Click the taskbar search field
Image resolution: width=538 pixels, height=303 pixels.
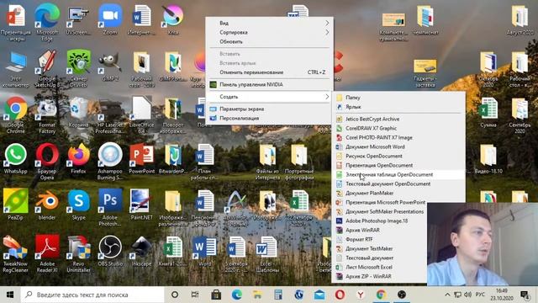92,295
